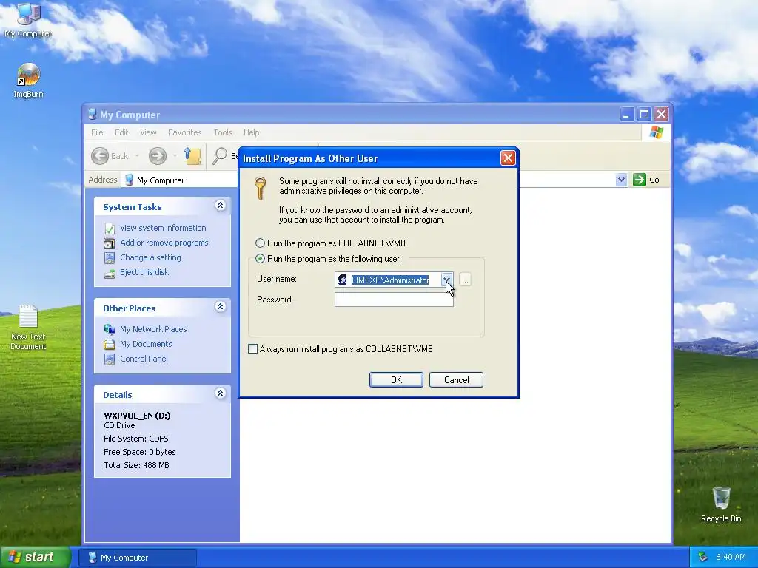Image resolution: width=758 pixels, height=568 pixels.
Task: Open the Back button history dropdown
Action: tap(137, 156)
